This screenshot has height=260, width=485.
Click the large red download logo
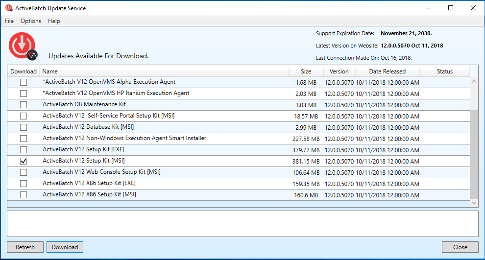click(23, 46)
